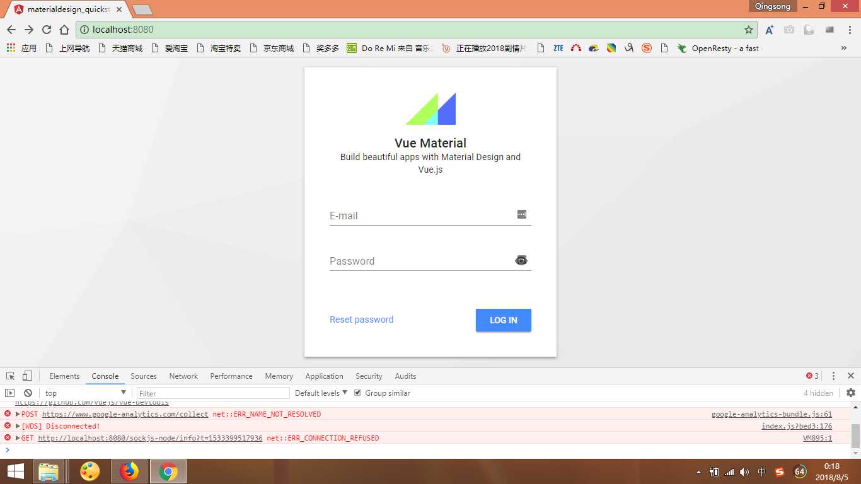Reload the localhost page
Image resolution: width=861 pixels, height=484 pixels.
point(47,30)
